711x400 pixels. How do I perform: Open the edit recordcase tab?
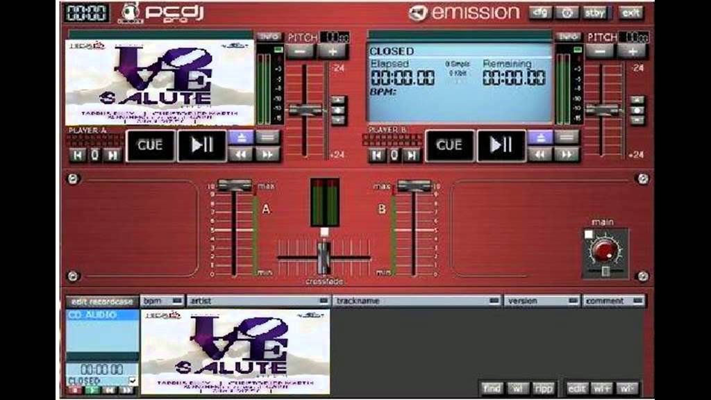tap(103, 301)
